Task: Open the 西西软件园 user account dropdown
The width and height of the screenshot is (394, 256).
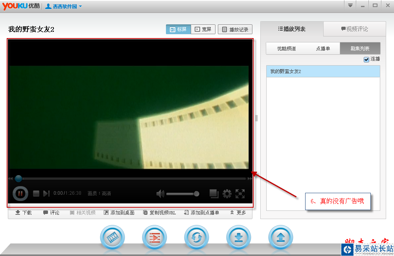Action: click(64, 6)
